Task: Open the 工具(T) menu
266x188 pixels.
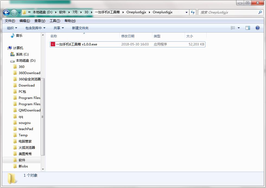Action: coord(55,21)
